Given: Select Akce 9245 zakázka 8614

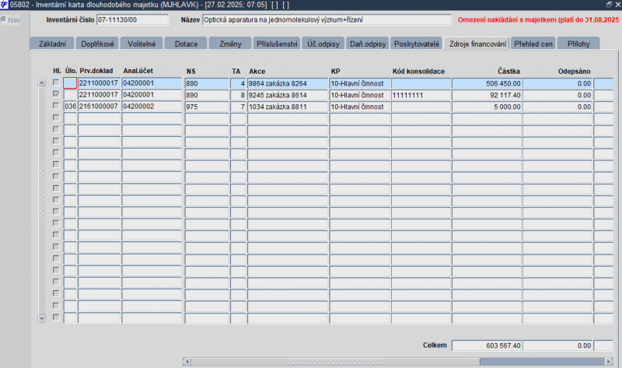Looking at the screenshot, I should (x=288, y=95).
